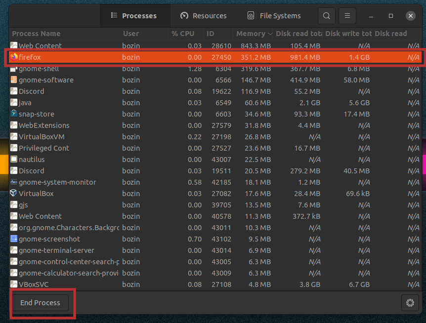This screenshot has height=323, width=426.
Task: Sort by Memory column header
Action: pos(251,34)
